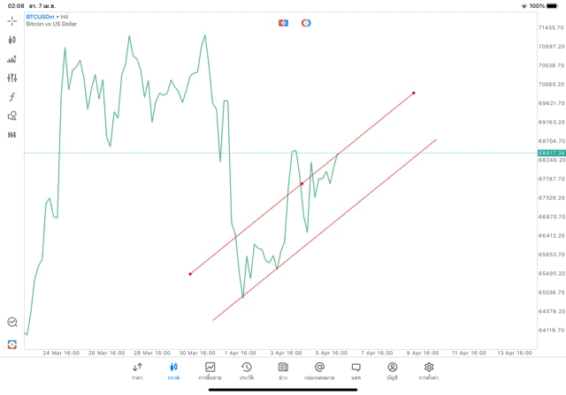Viewport: 566px width, 395px height.
Task: Open the ข่าว (News) tab
Action: click(282, 370)
